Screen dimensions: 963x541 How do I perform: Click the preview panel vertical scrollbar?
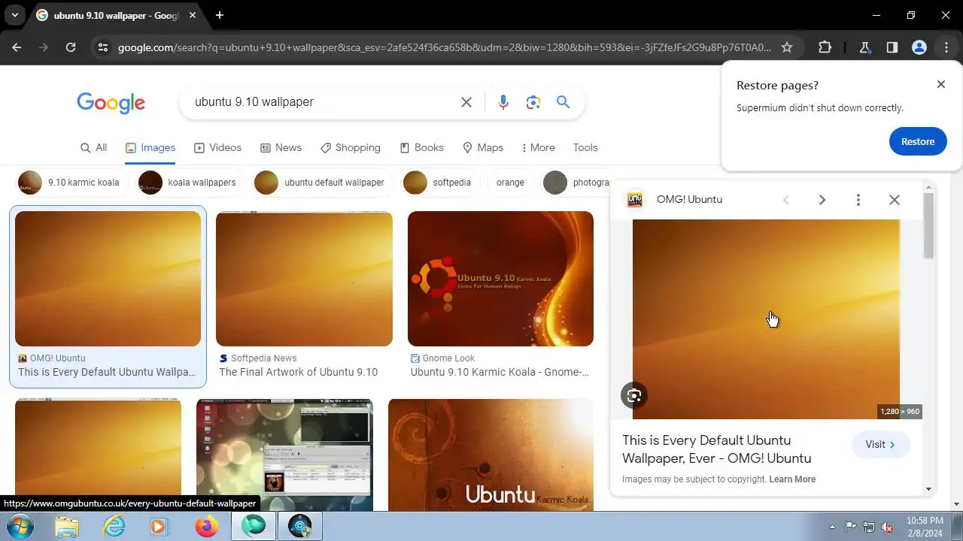tap(928, 226)
